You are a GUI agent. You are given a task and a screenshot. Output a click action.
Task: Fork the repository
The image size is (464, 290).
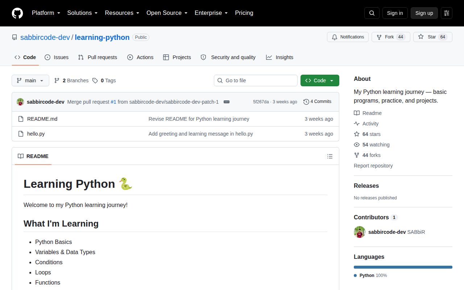point(391,37)
